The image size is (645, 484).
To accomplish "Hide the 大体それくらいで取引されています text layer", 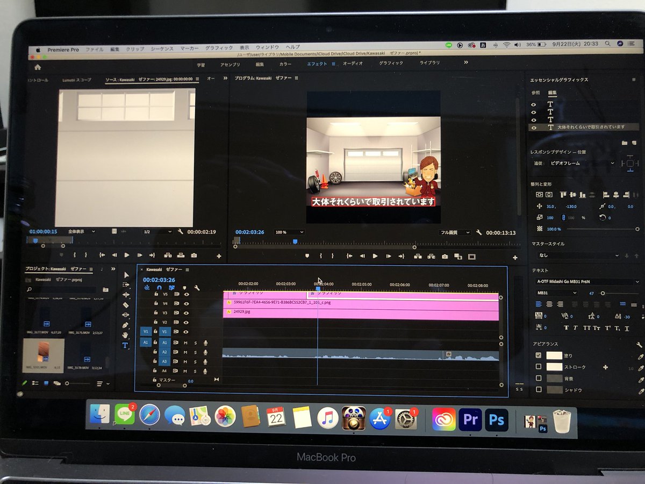I will pos(533,127).
